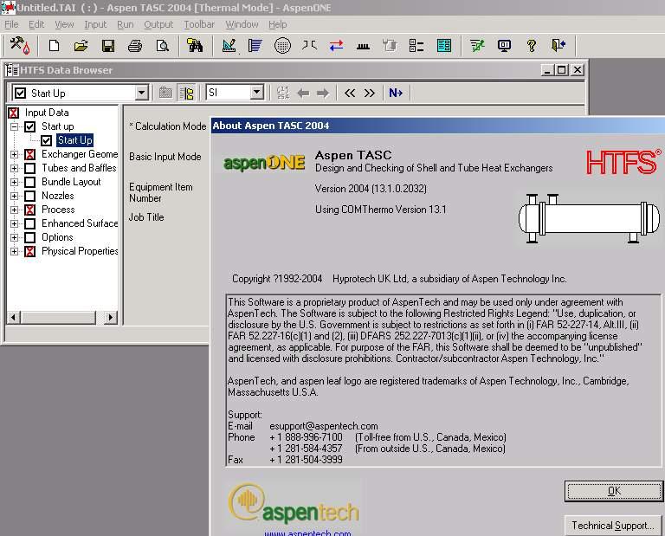The image size is (665, 536).
Task: Run the calculation with green runner icon
Action: 477,45
